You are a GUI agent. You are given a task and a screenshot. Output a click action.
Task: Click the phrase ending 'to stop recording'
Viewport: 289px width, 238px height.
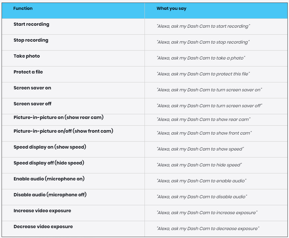[x=203, y=42]
